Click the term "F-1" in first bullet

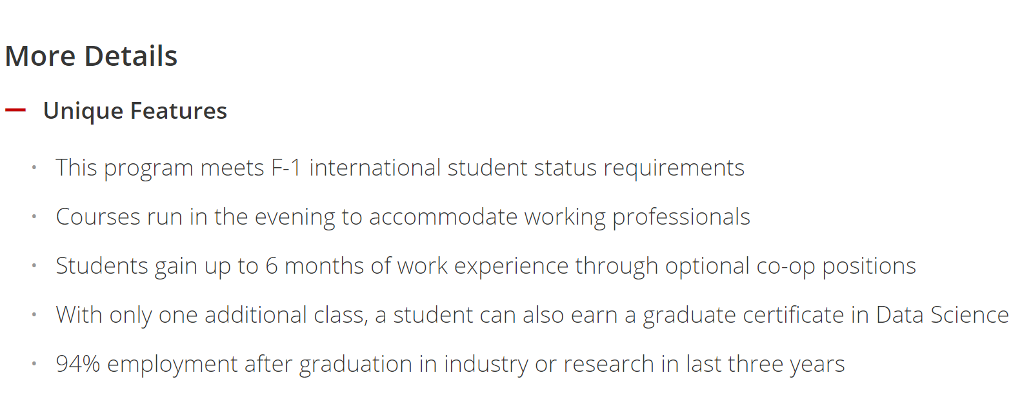286,168
